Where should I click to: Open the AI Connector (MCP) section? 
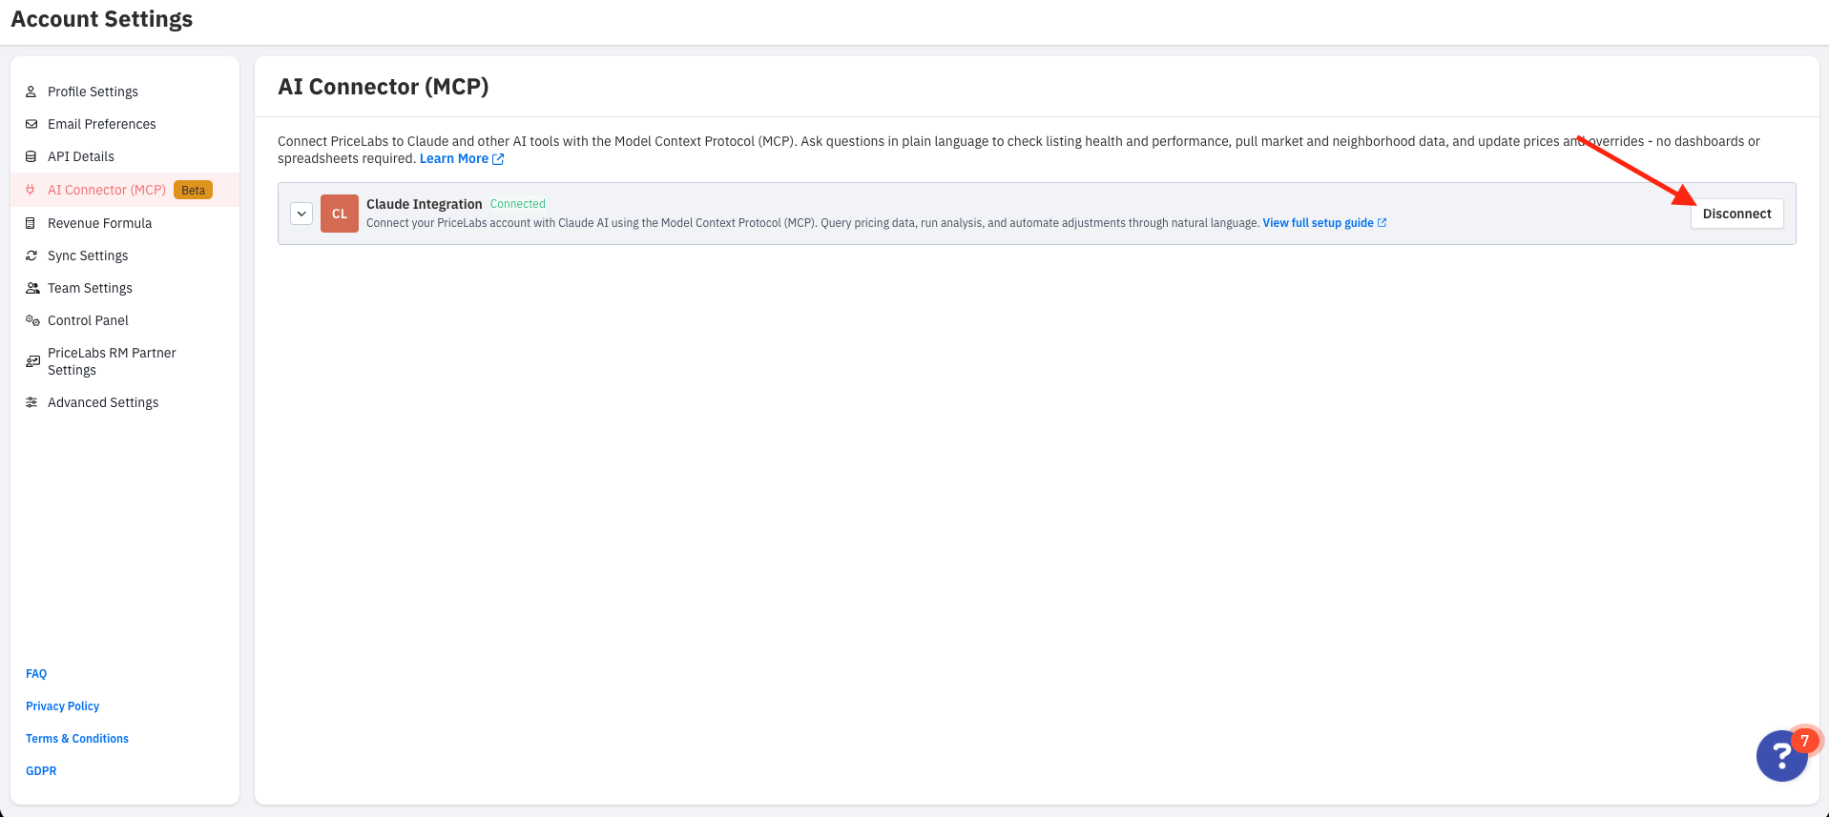pyautogui.click(x=125, y=190)
